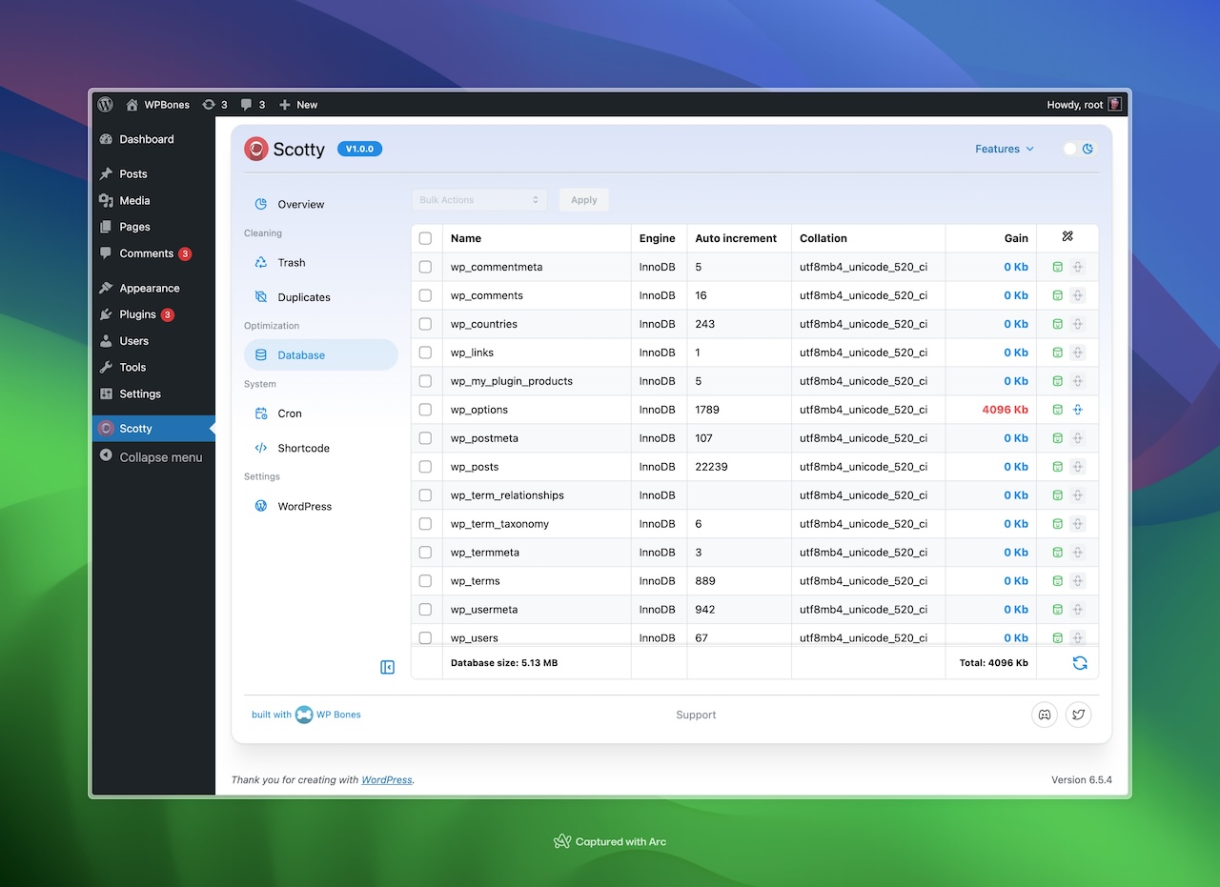
Task: Click the green database icon for wp_terms
Action: pos(1057,581)
